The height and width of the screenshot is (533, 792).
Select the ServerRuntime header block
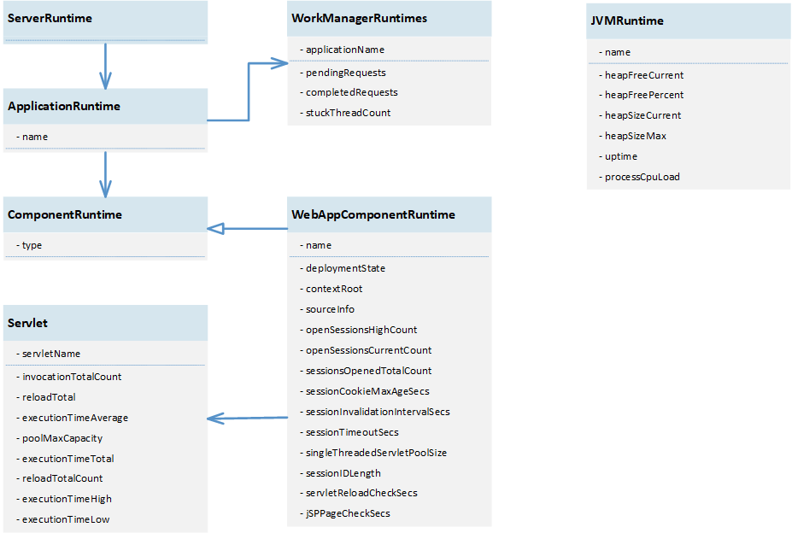(103, 18)
